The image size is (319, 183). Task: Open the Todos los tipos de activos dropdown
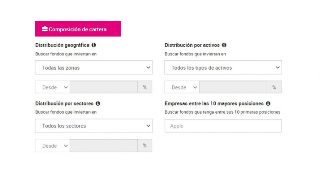tap(223, 67)
